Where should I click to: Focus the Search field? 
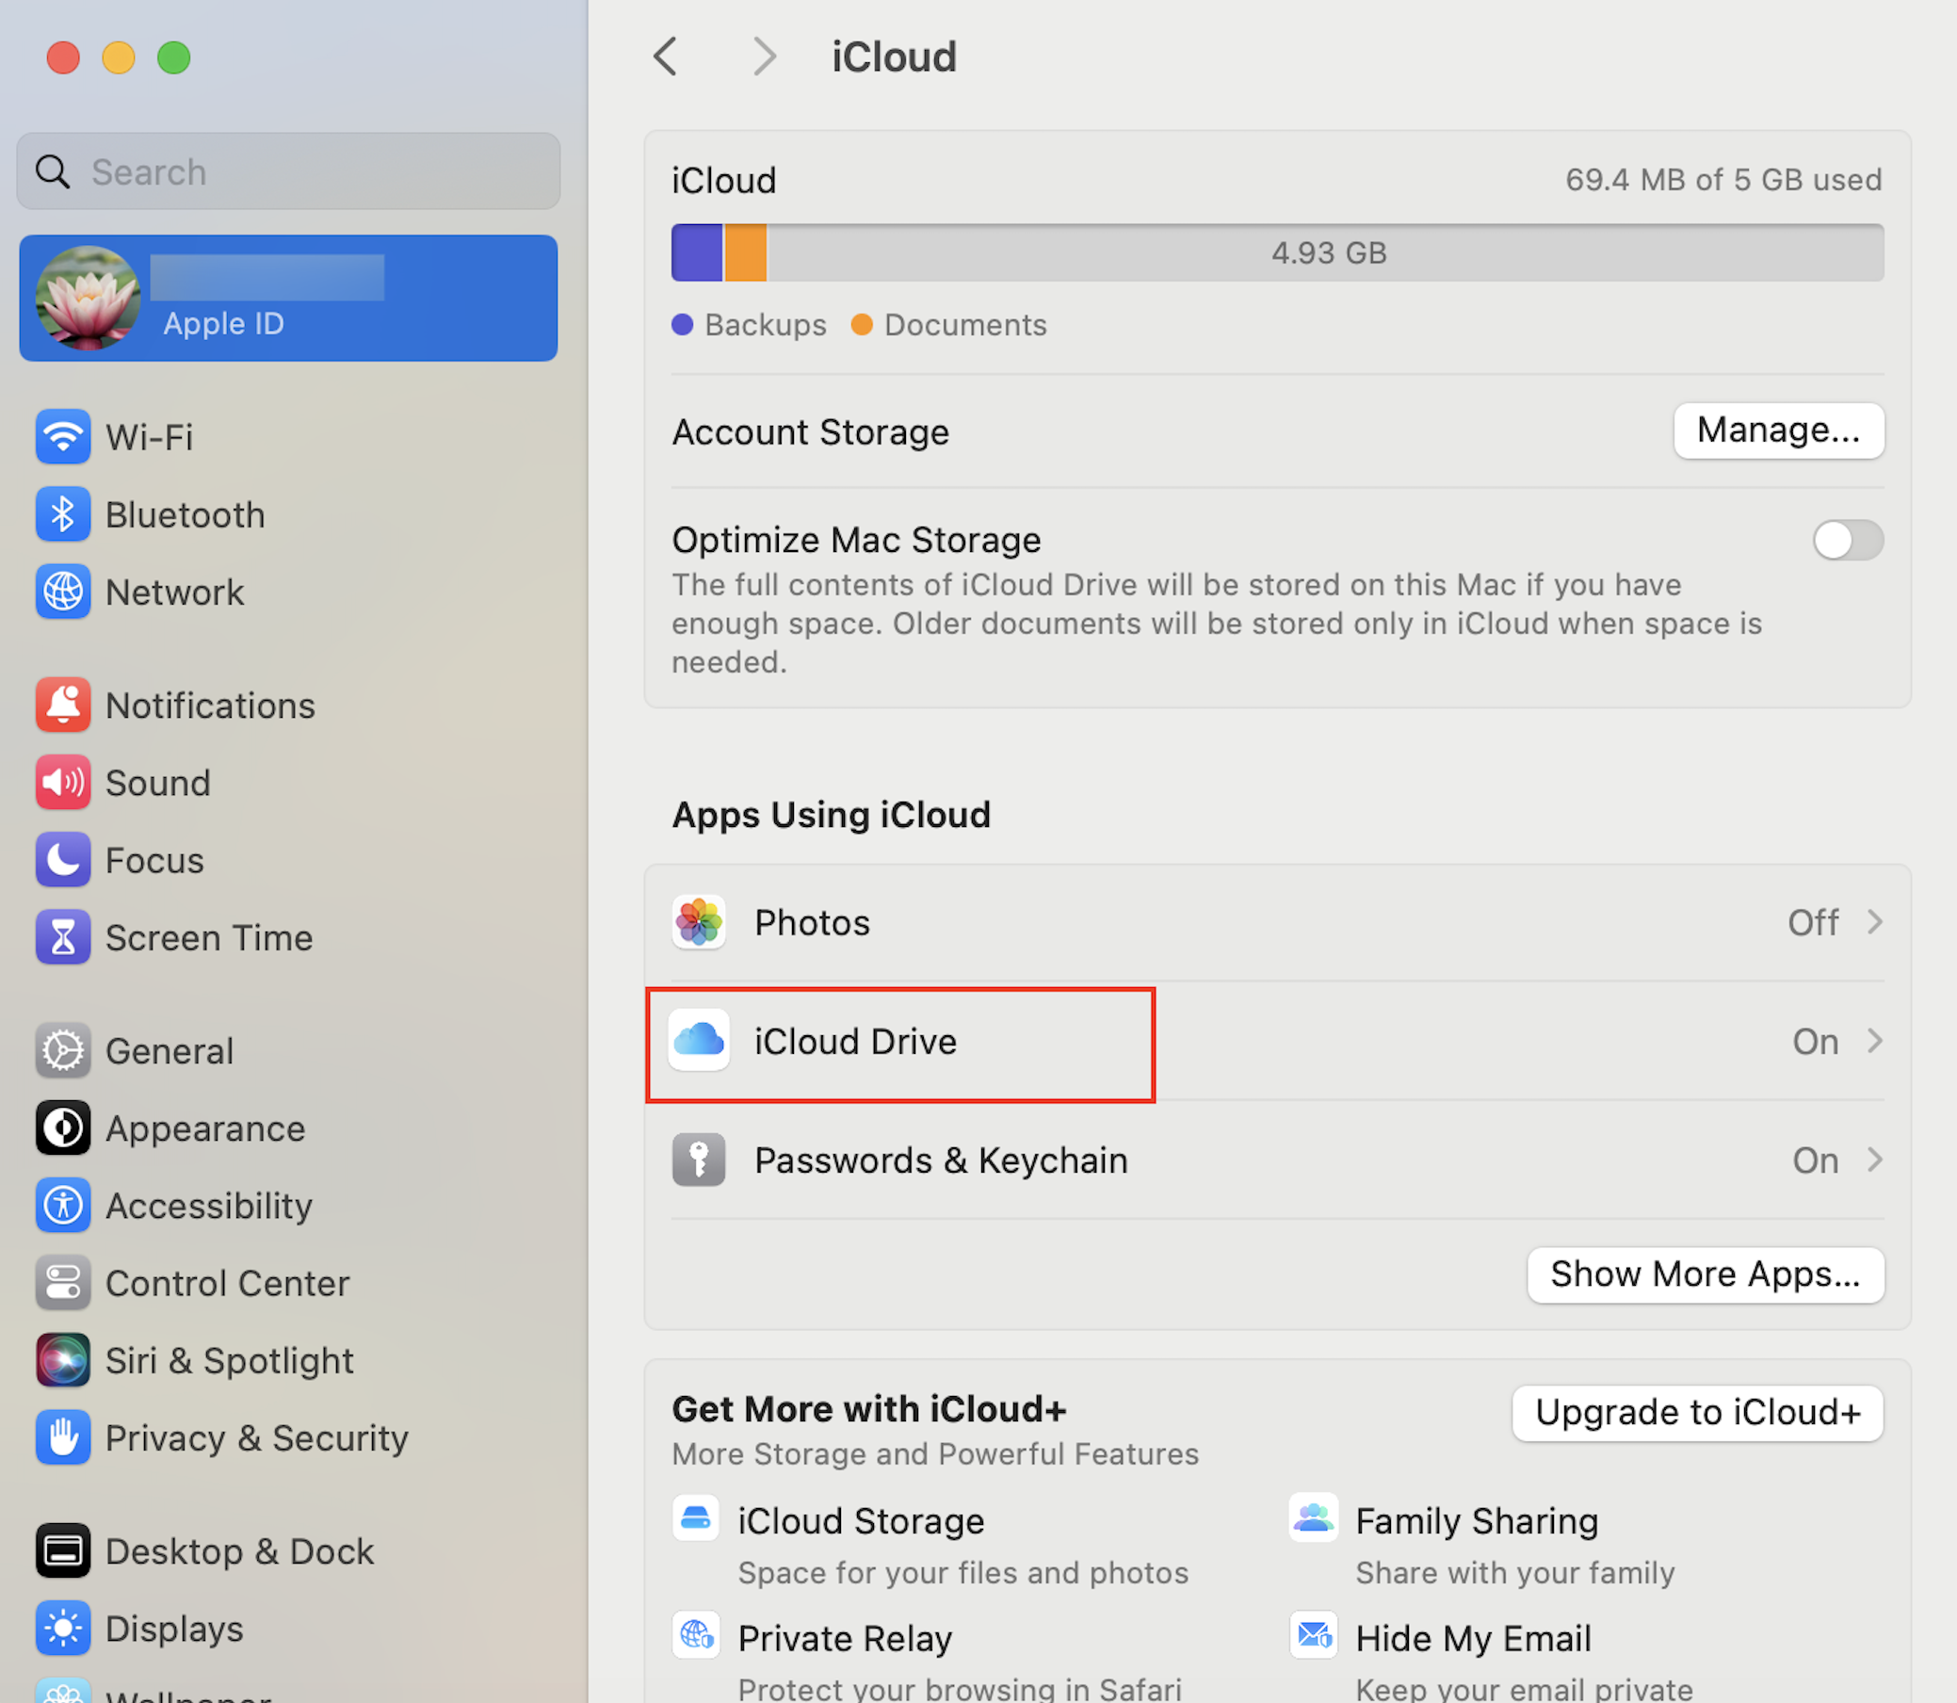[288, 171]
